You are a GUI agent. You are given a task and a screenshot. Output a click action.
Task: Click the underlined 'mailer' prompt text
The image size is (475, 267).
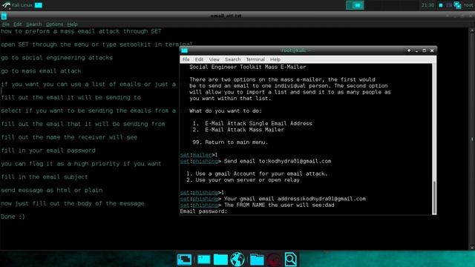click(202, 155)
